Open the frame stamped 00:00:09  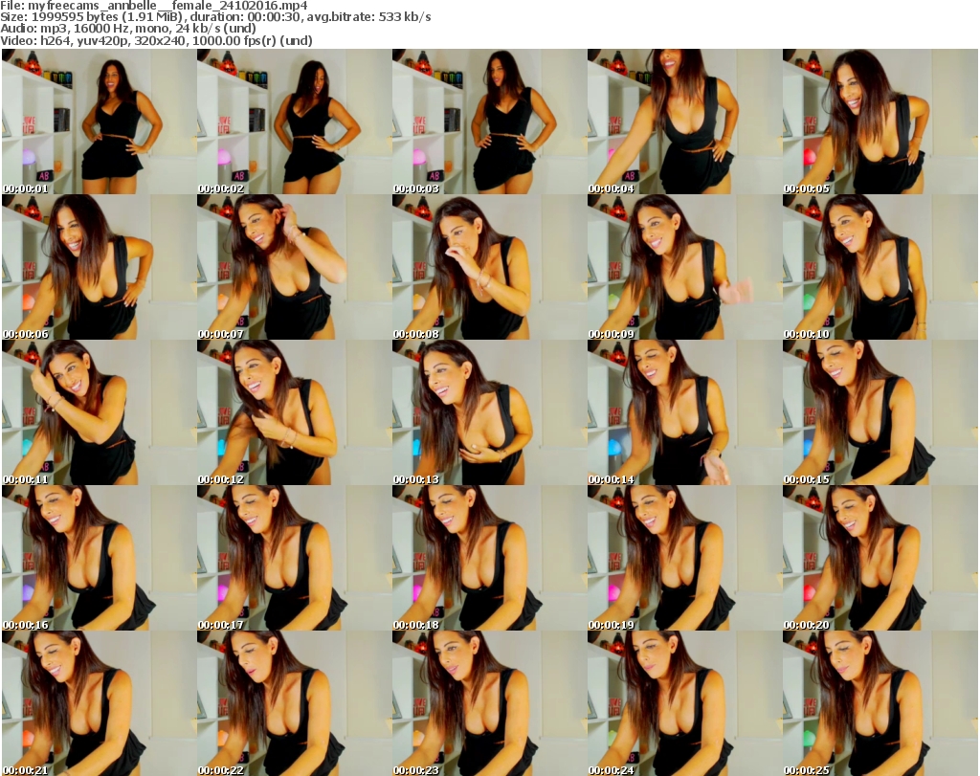[684, 267]
